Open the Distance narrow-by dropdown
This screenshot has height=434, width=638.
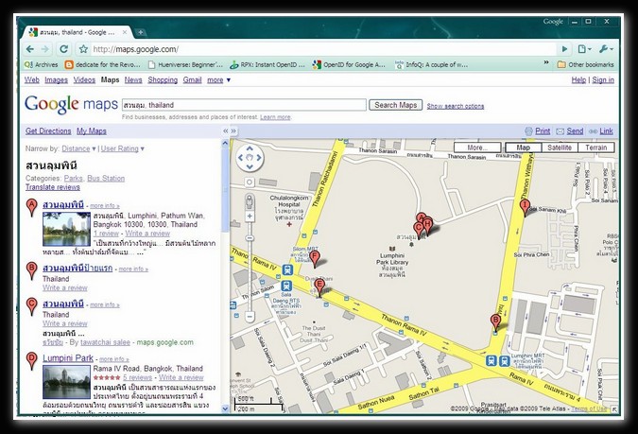click(78, 148)
